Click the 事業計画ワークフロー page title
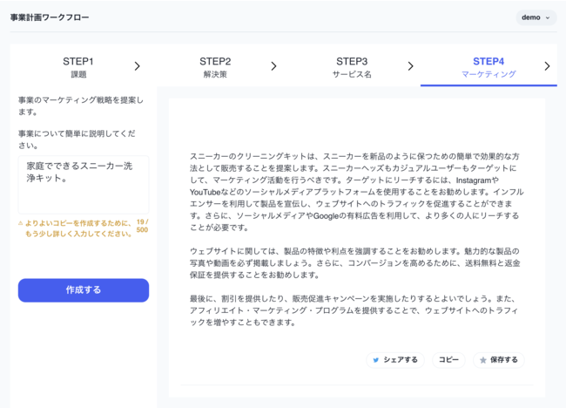The width and height of the screenshot is (566, 408). [x=49, y=17]
